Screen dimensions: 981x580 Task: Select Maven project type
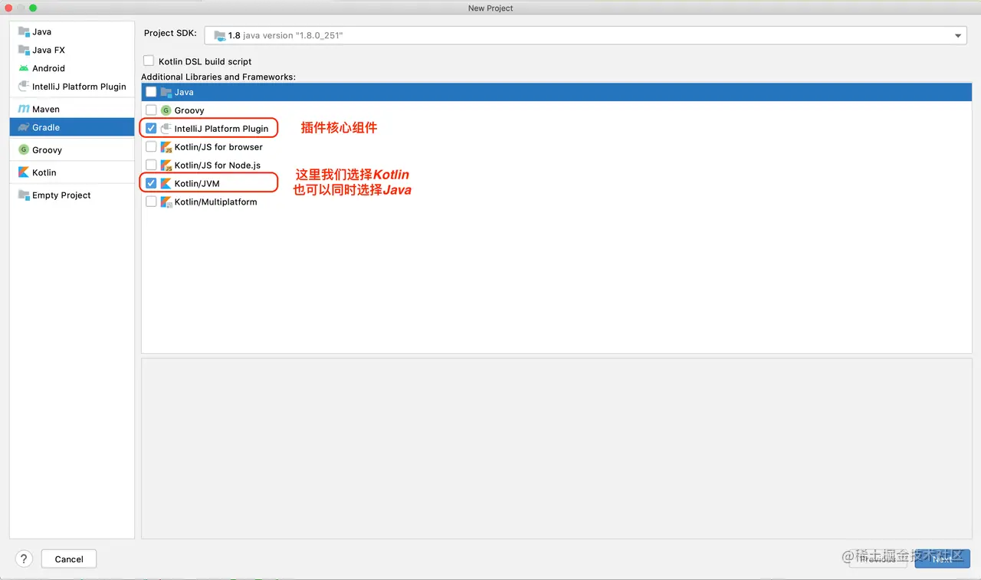[x=72, y=110]
